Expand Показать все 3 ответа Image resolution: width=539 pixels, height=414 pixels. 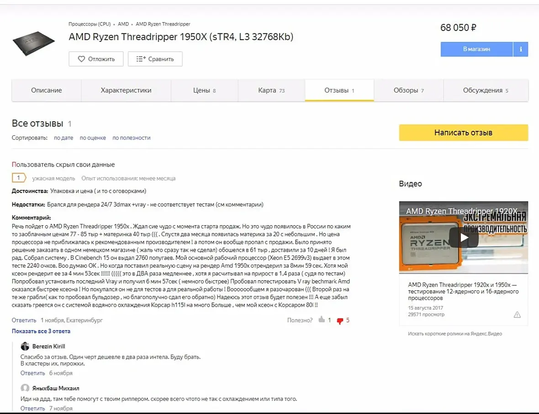click(41, 331)
